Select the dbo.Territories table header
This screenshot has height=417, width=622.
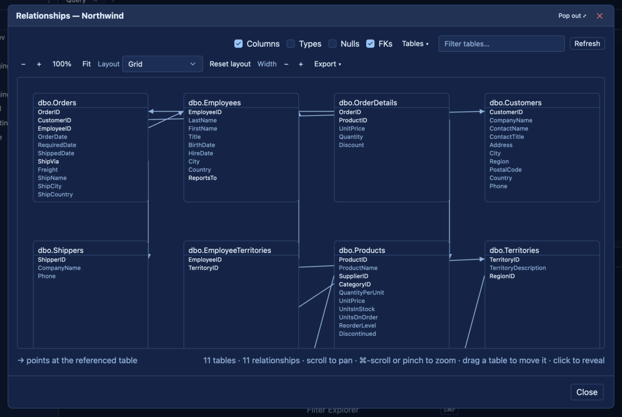[x=542, y=250]
